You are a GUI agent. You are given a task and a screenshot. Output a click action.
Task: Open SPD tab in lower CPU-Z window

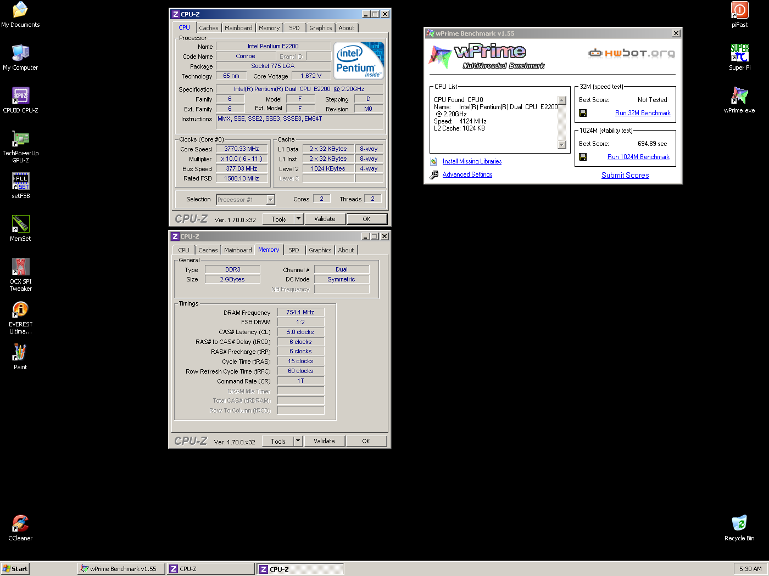tap(294, 250)
